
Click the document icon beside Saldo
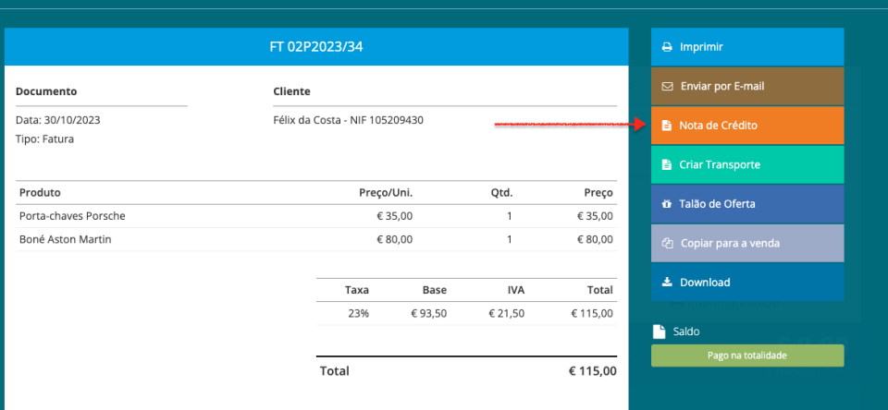pos(659,332)
